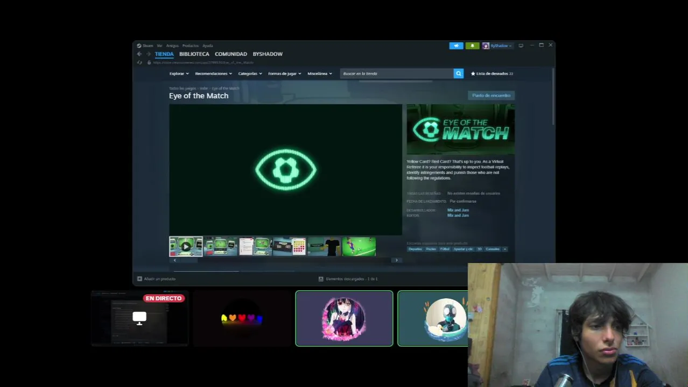
Task: Click the star beside Lista de deseados
Action: click(x=473, y=74)
